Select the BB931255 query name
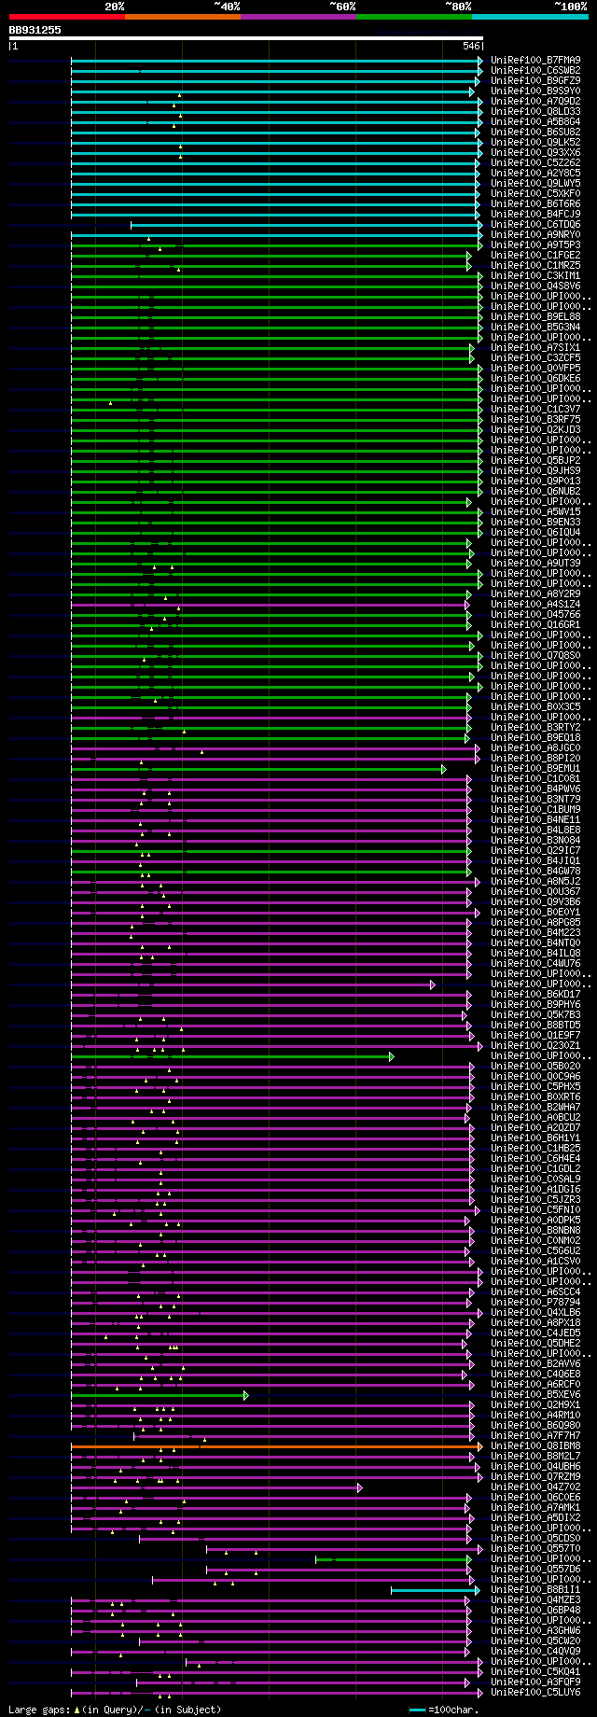This screenshot has width=597, height=1717. pos(35,30)
